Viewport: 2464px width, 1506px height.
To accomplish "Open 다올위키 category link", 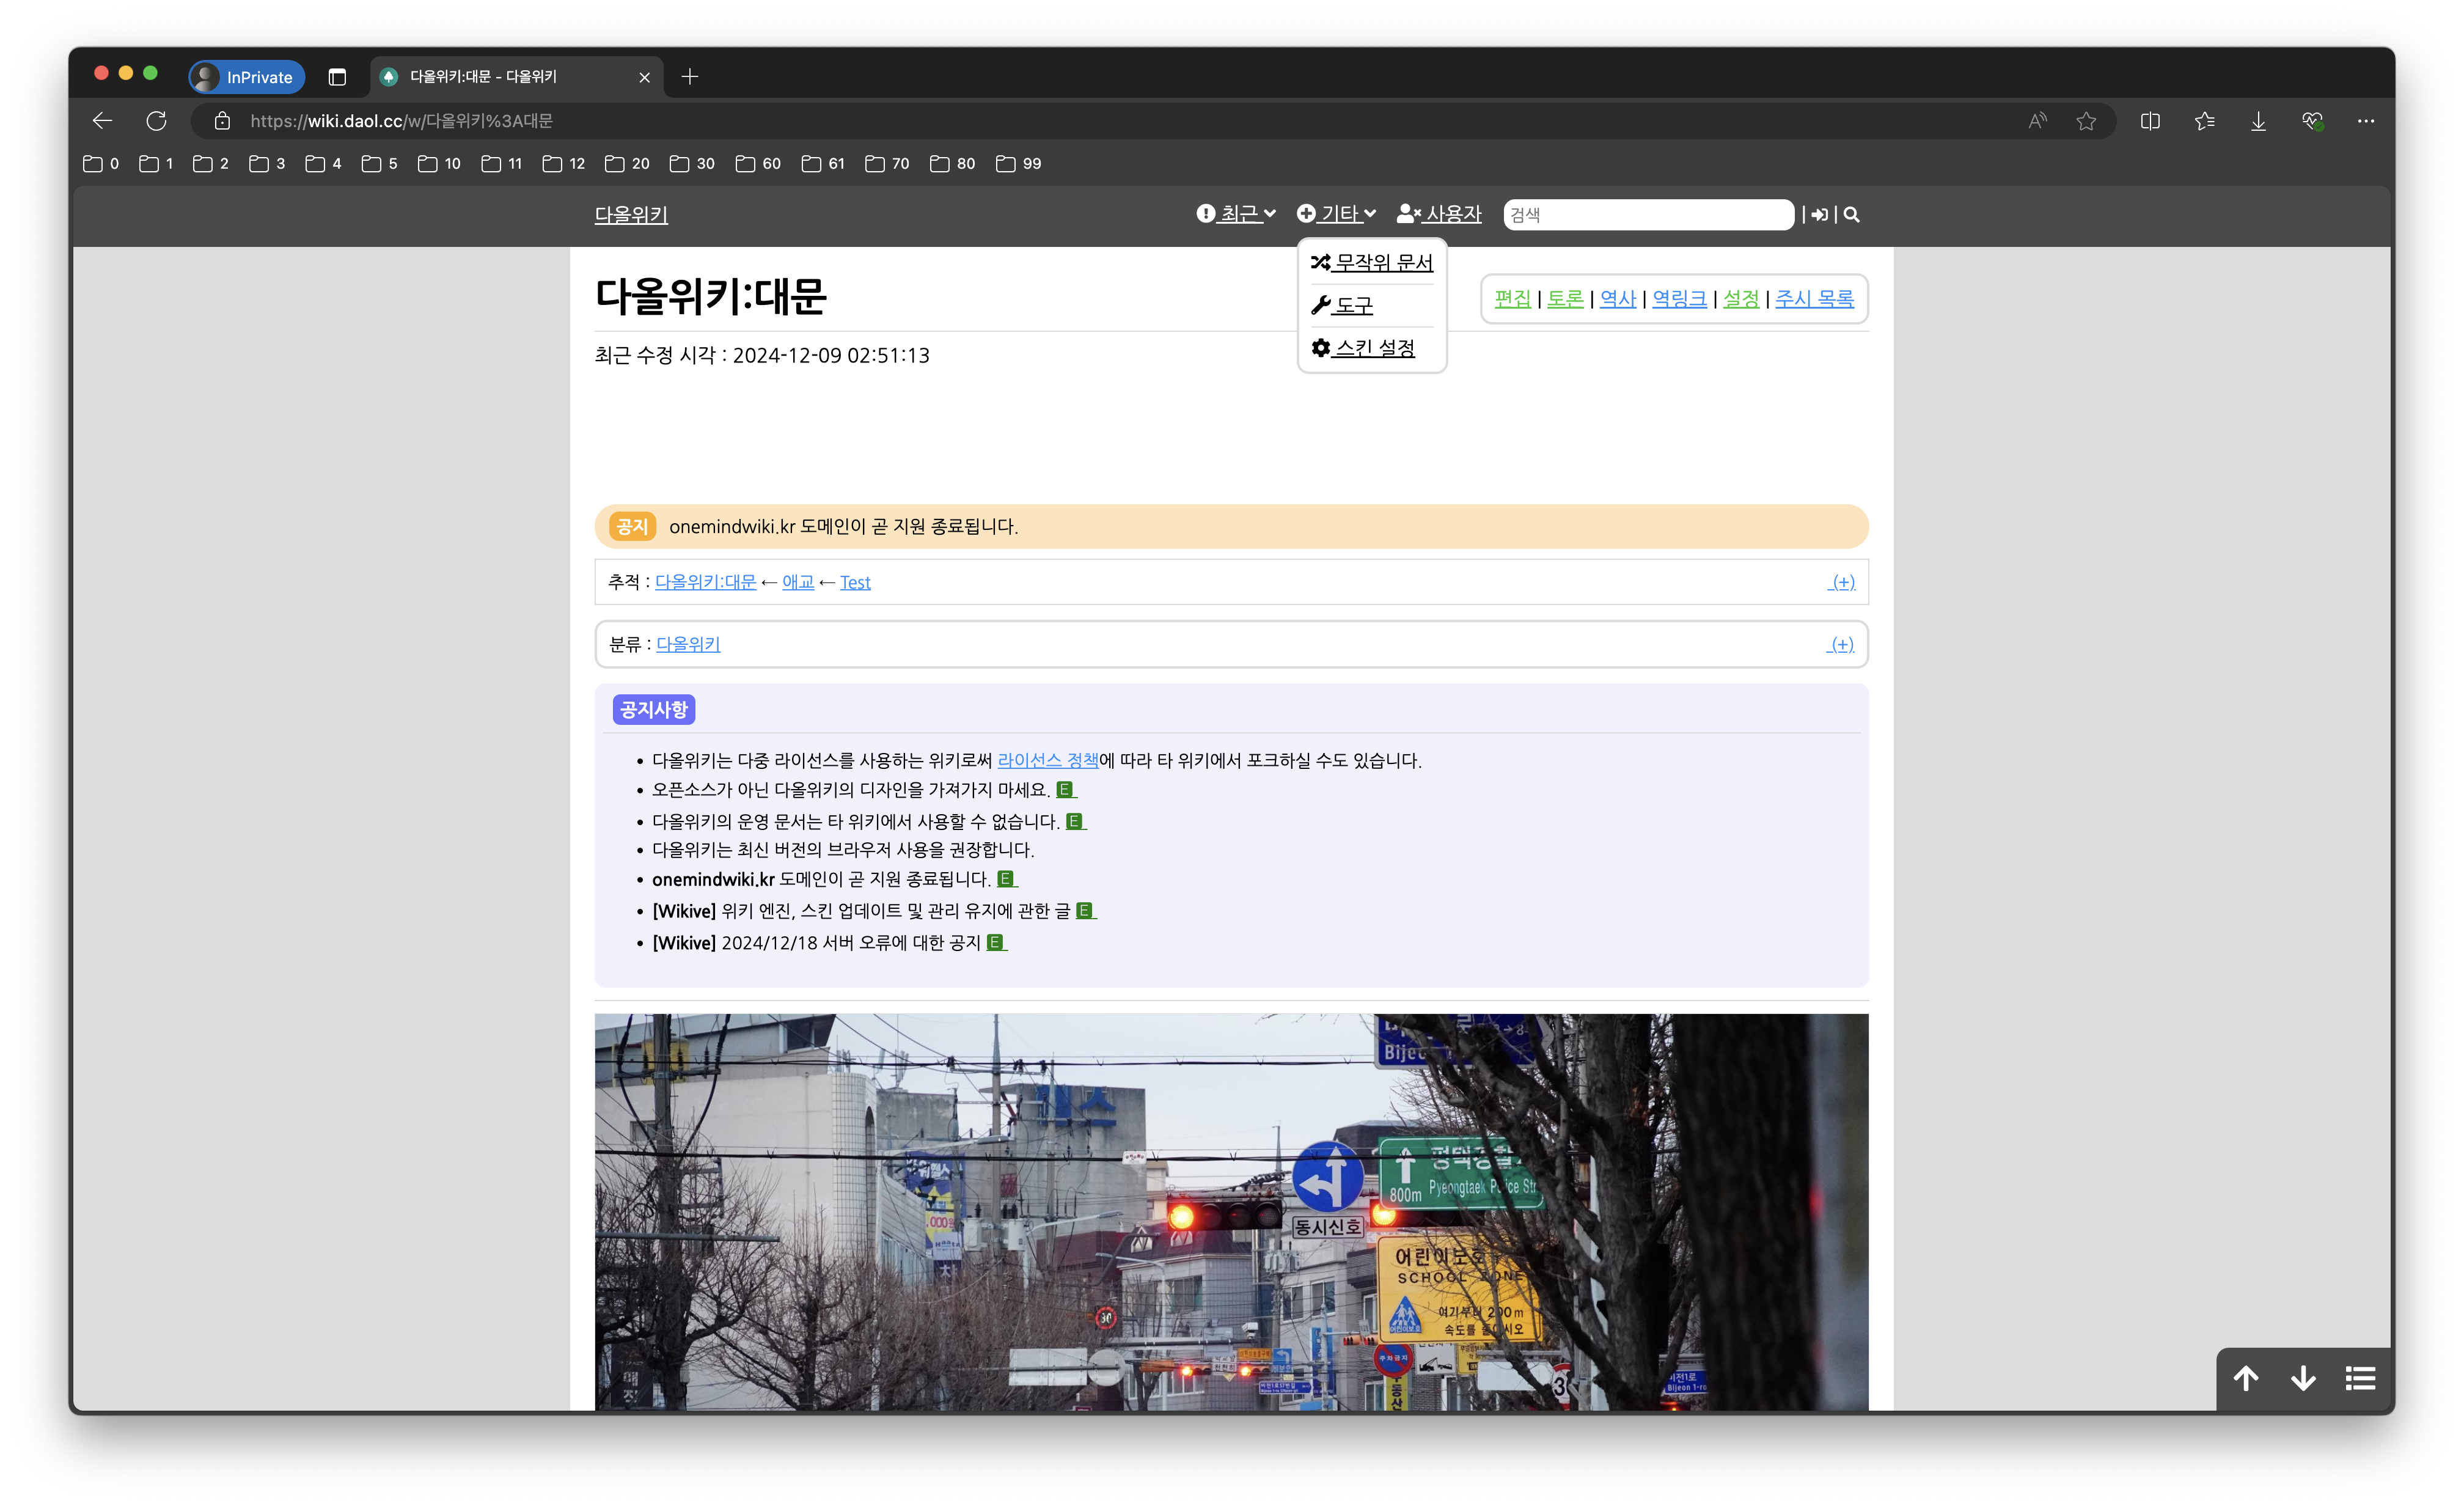I will tap(688, 645).
